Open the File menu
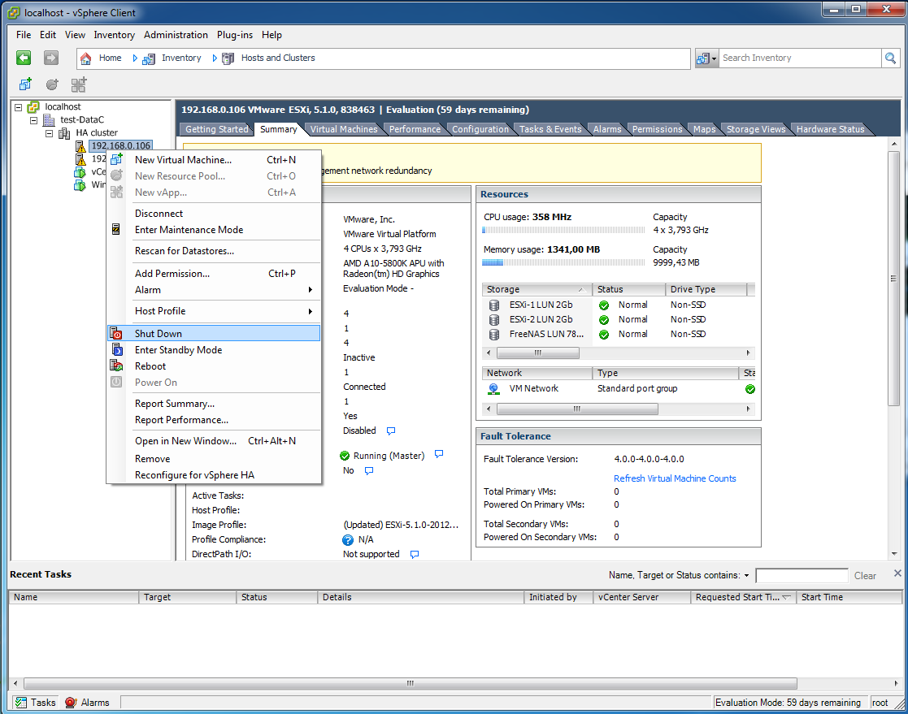Viewport: 908px width, 714px height. 24,35
